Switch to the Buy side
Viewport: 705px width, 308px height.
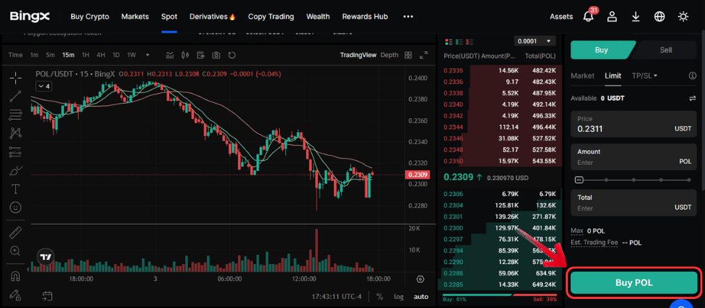tap(601, 50)
